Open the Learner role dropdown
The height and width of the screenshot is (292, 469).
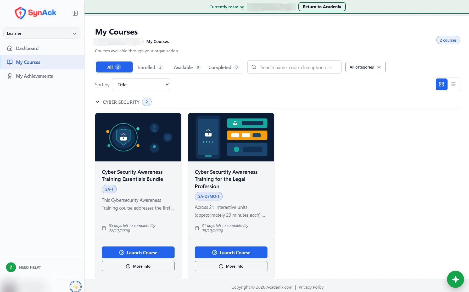click(42, 33)
